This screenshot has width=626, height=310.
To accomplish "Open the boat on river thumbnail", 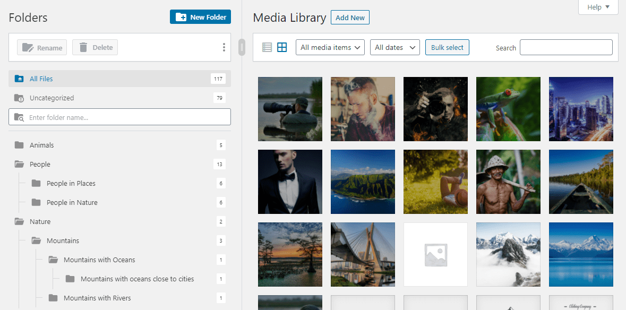I will [x=581, y=182].
